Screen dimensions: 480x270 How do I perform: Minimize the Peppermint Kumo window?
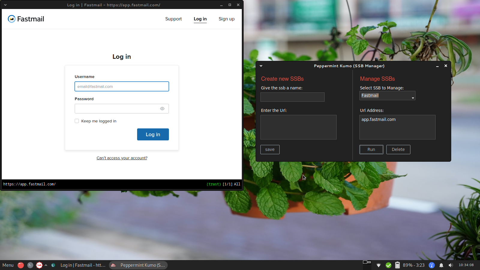[x=437, y=66]
